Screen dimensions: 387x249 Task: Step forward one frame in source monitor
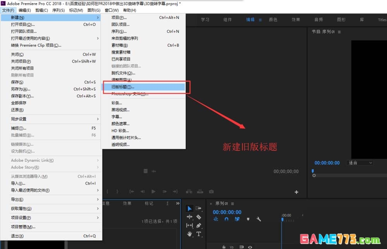click(x=164, y=191)
